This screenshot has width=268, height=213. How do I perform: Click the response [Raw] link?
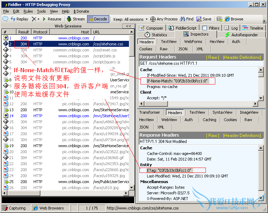(x=213, y=136)
